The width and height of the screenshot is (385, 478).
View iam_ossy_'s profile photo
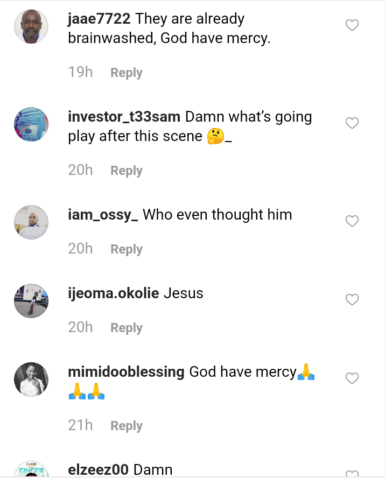[x=31, y=222]
